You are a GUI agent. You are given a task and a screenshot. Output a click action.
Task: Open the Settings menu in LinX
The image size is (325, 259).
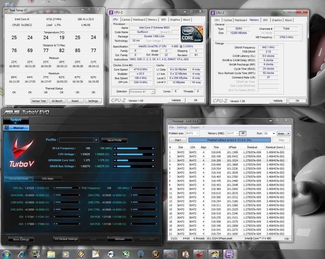point(182,127)
